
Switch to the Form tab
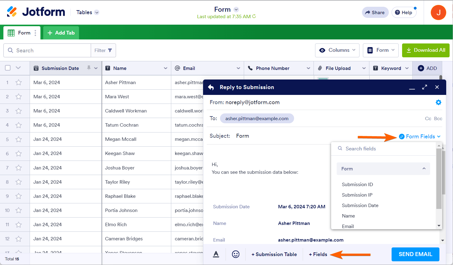[x=22, y=33]
